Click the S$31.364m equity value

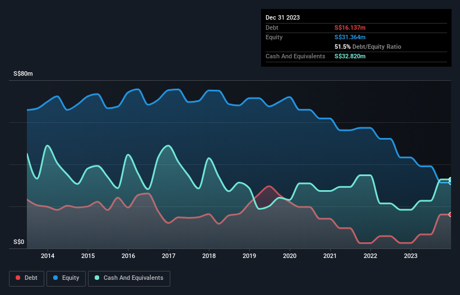click(x=350, y=37)
